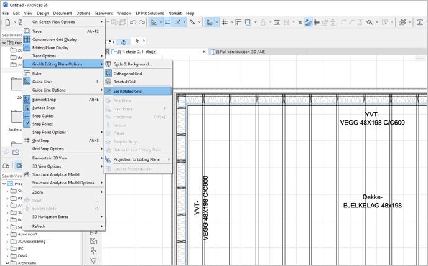This screenshot has width=428, height=266.
Task: Toggle Element Snap menu entry
Action: (x=63, y=100)
